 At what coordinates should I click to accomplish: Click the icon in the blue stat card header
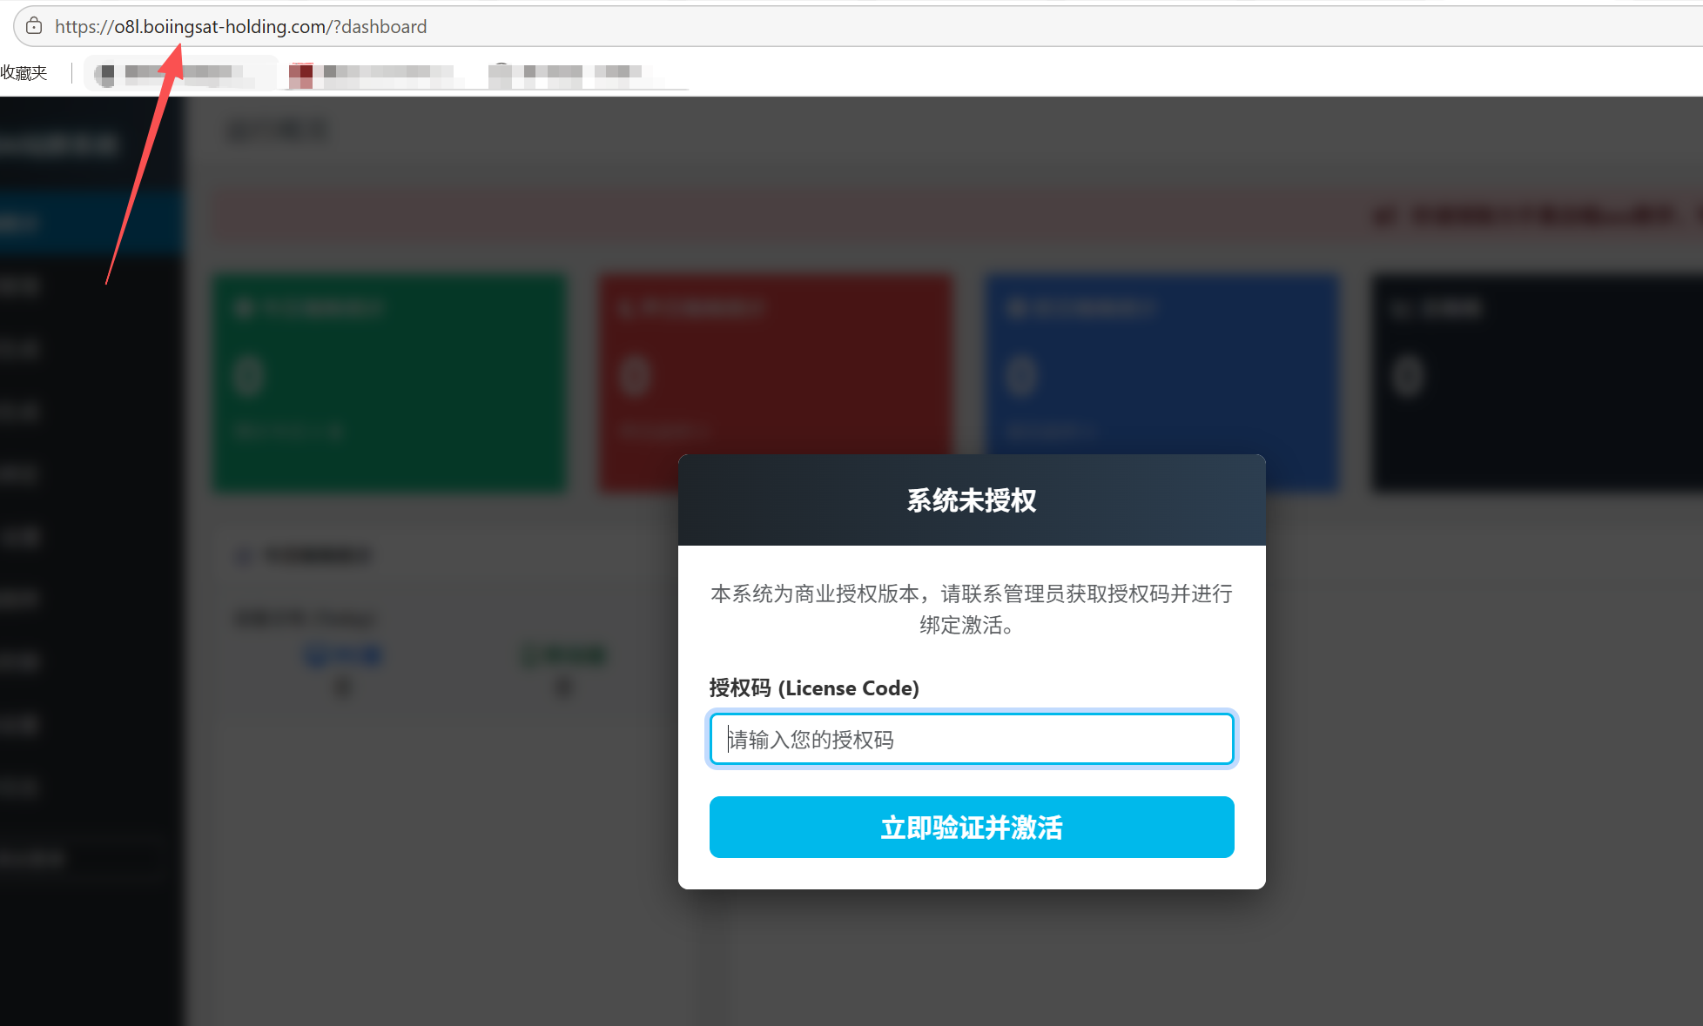(x=1014, y=308)
